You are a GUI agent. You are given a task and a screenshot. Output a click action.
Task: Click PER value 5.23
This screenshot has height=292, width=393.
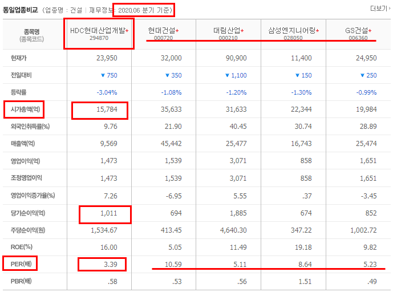(370, 265)
